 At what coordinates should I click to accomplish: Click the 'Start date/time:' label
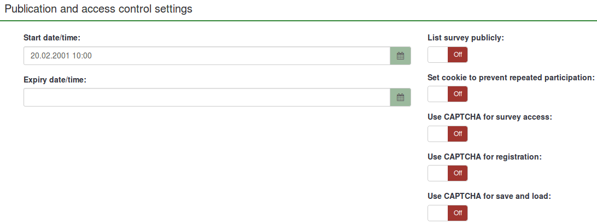click(x=52, y=38)
